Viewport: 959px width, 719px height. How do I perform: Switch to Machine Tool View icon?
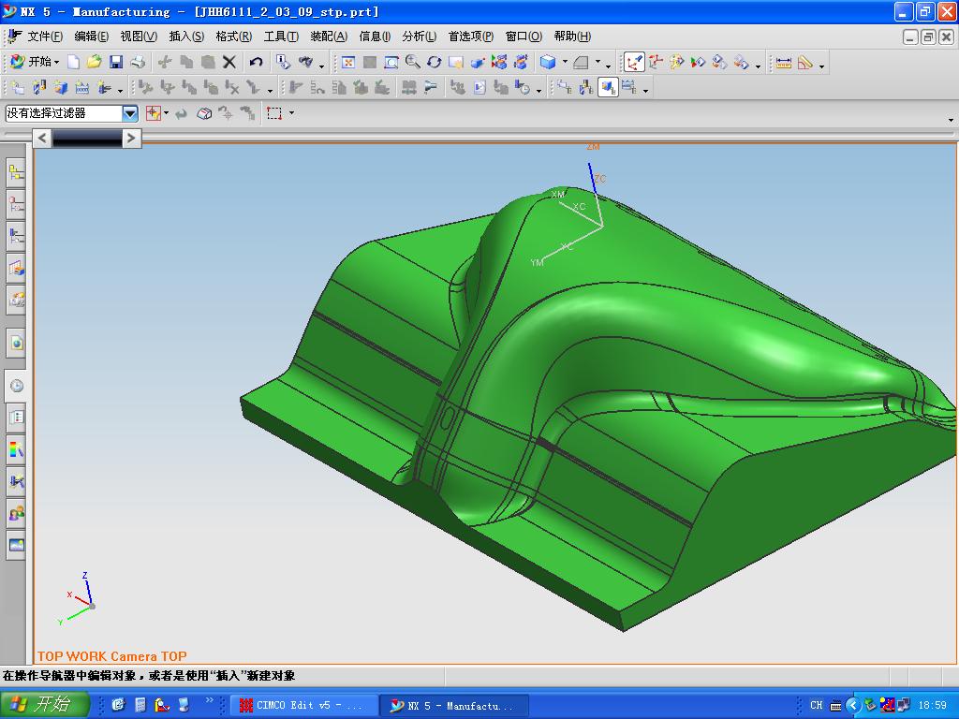(x=586, y=88)
